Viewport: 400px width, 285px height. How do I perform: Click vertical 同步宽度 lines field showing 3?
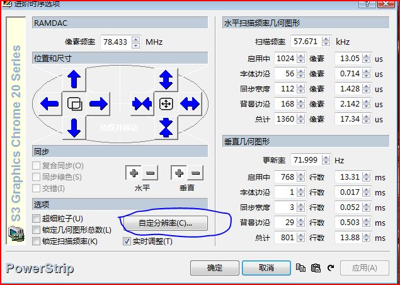click(286, 207)
